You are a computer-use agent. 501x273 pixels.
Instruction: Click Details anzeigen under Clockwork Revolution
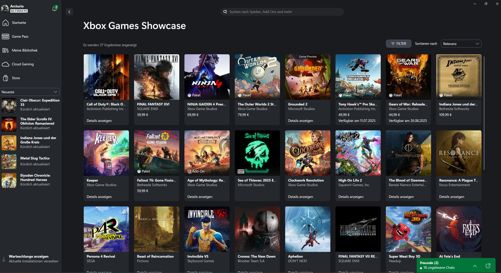tap(301, 197)
